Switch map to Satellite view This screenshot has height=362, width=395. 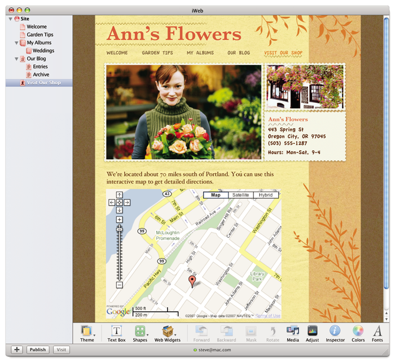click(240, 195)
